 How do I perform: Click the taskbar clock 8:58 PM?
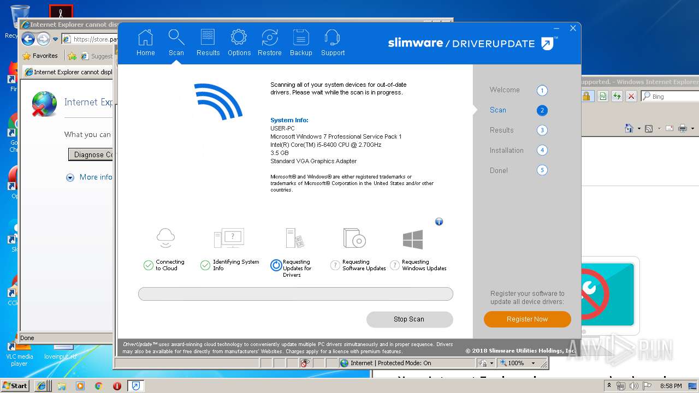coord(671,386)
